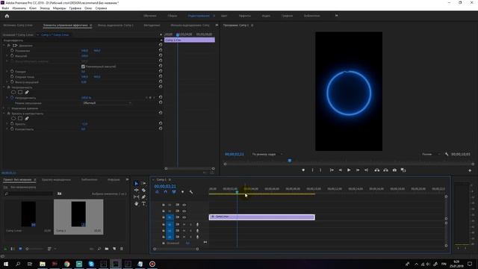Viewport: 478px width, 269px height.
Task: Collapse the Opacity effect group
Action: (4, 87)
